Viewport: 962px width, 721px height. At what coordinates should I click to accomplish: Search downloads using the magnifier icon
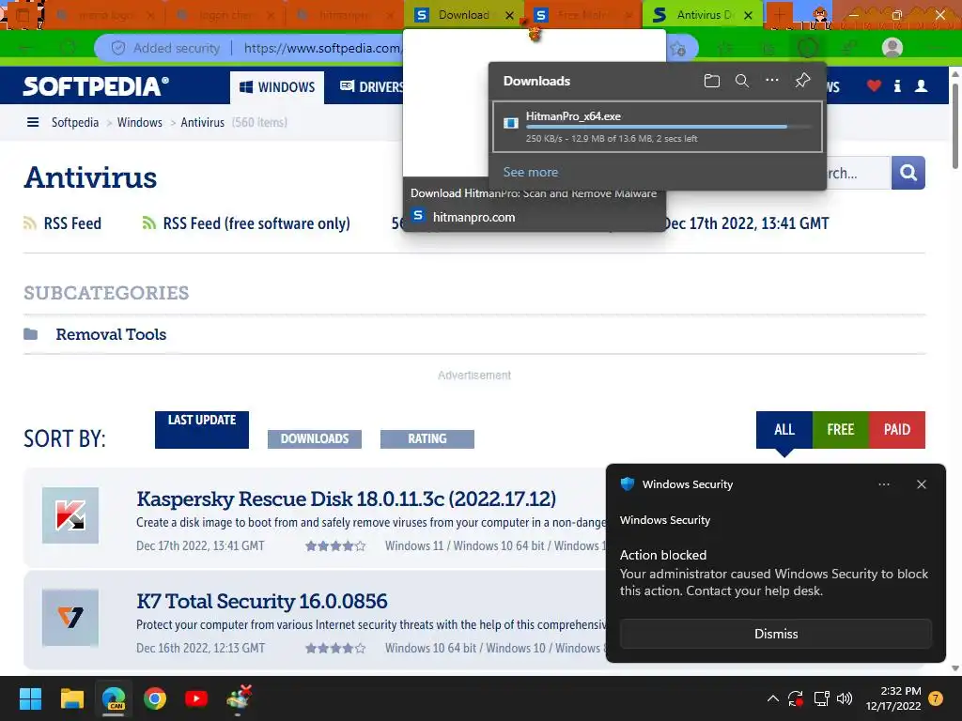(x=742, y=81)
